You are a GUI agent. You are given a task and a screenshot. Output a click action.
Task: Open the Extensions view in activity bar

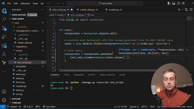pyautogui.click(x=4, y=45)
